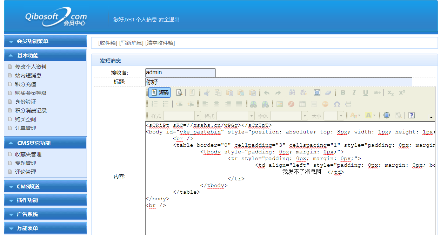447x235 pixels.
Task: Click the Templates icon in editor toolbar
Action: pos(192,92)
